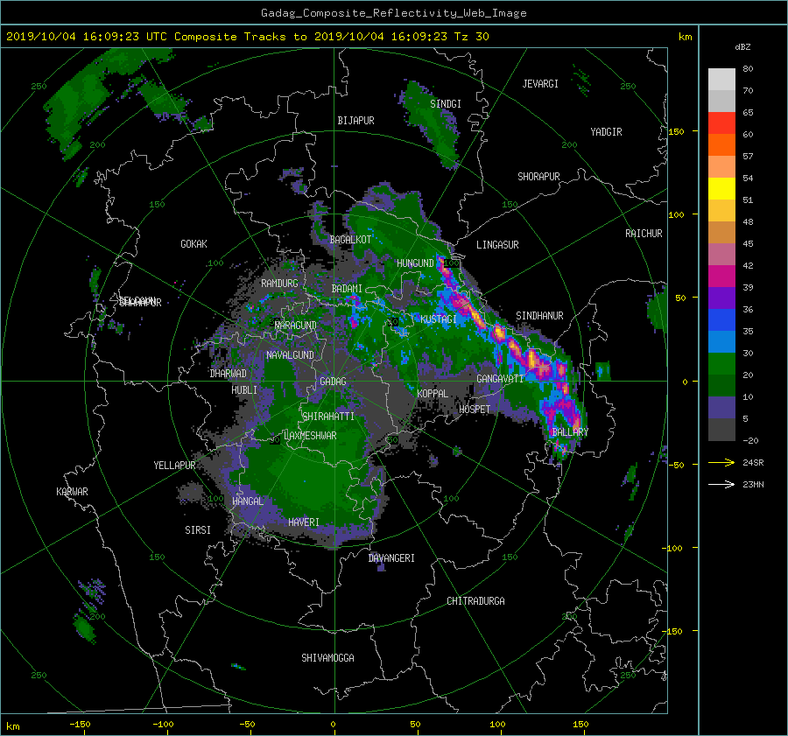Image resolution: width=788 pixels, height=736 pixels.
Task: Click the DHARWAD city label
Action: [229, 374]
